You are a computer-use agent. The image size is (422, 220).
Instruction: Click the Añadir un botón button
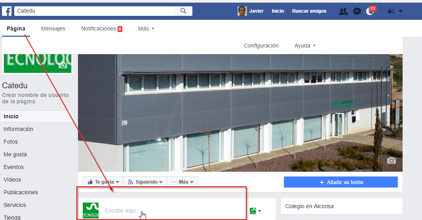coord(341,182)
